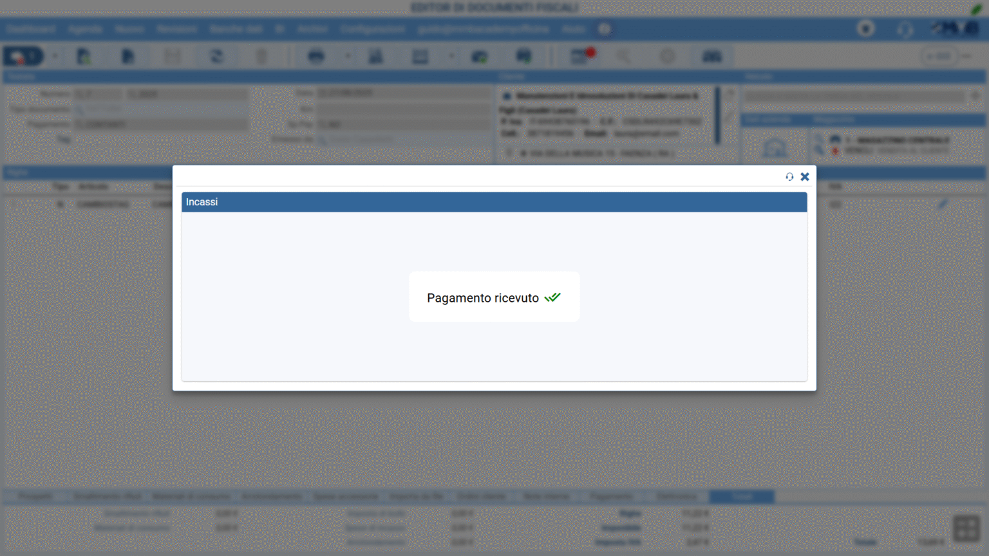Image resolution: width=989 pixels, height=556 pixels.
Task: Click the trash delete icon in toolbar
Action: point(261,57)
